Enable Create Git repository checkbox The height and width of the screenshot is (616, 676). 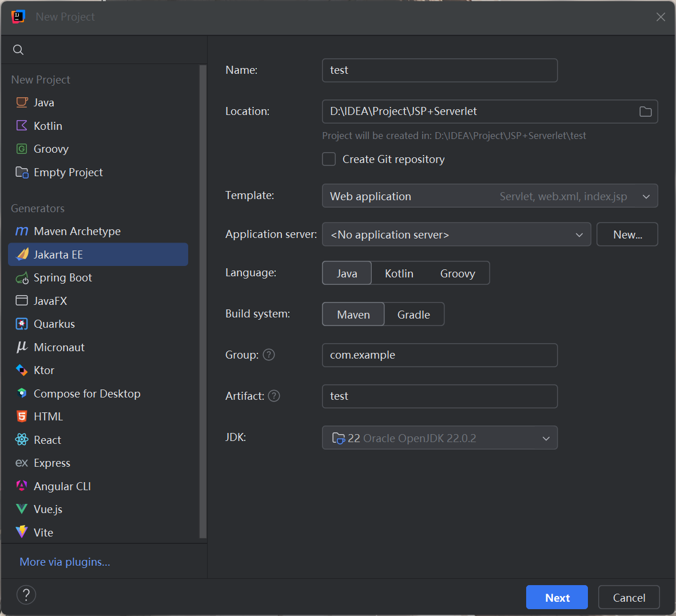329,159
